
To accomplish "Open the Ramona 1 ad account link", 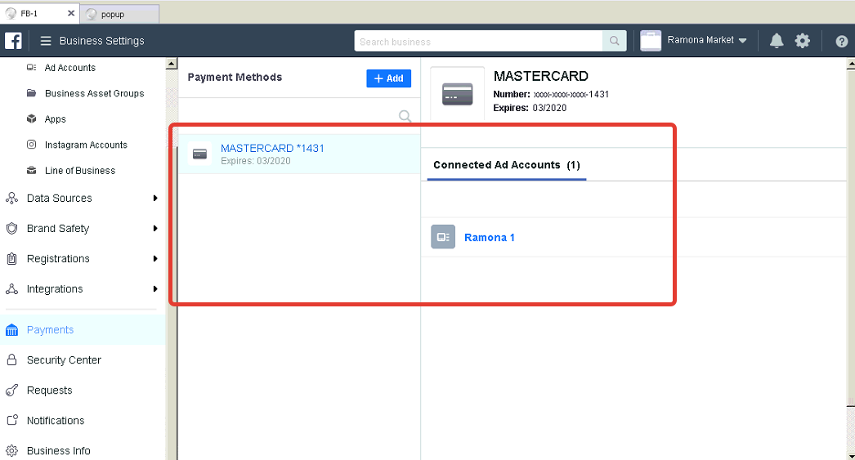I will tap(489, 238).
